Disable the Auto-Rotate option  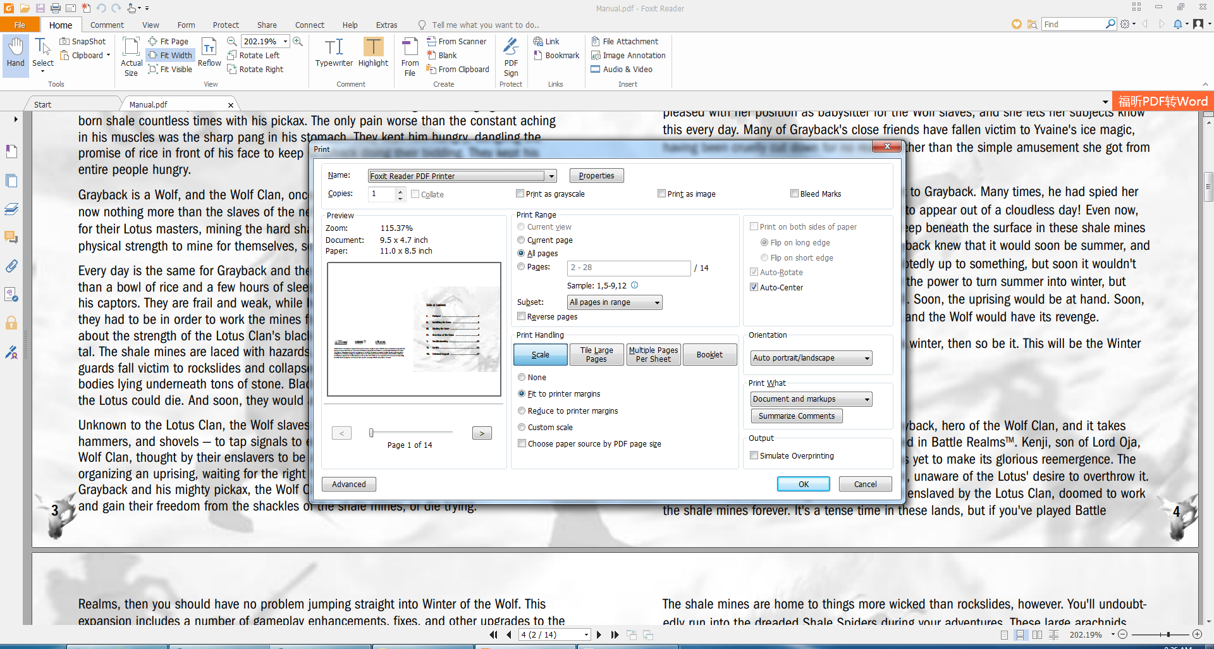point(754,271)
